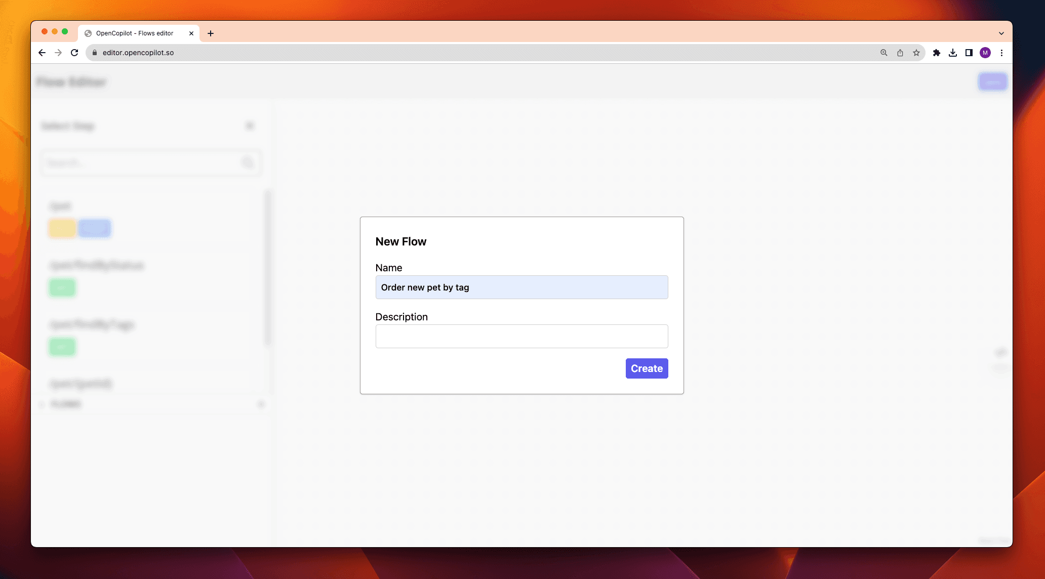Open Chrome three-dot menu
1045x579 pixels.
(x=1001, y=53)
